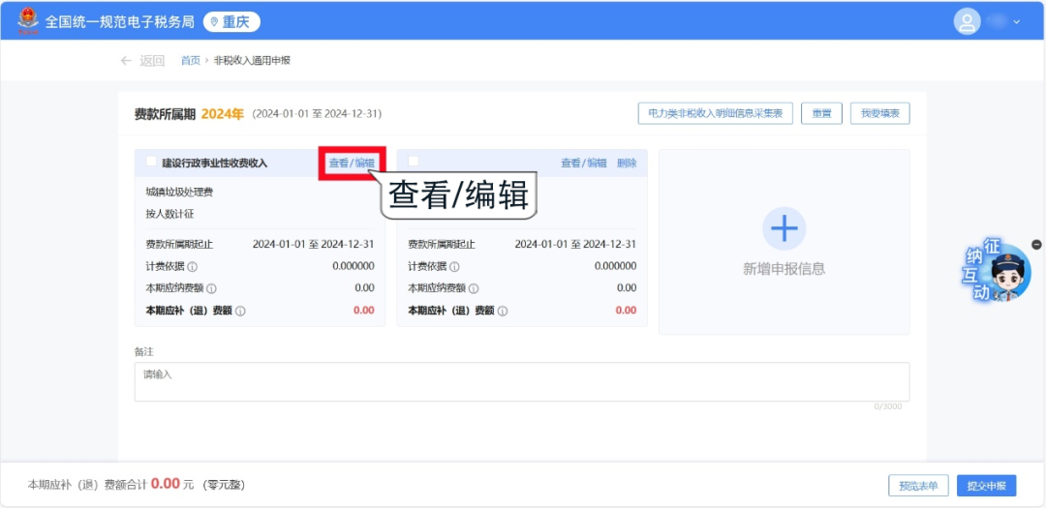The image size is (1046, 508).
Task: Hide the 征纳互动 widget with minus icon
Action: click(1036, 245)
